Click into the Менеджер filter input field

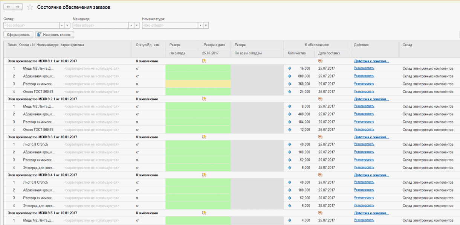(x=100, y=25)
